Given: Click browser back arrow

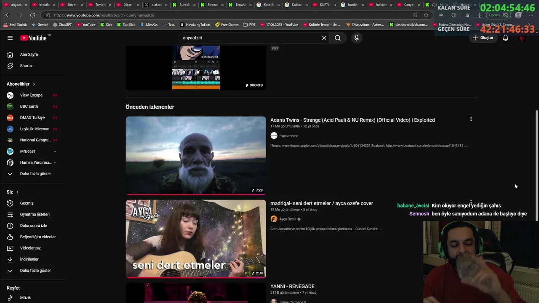Looking at the screenshot, I should point(8,15).
